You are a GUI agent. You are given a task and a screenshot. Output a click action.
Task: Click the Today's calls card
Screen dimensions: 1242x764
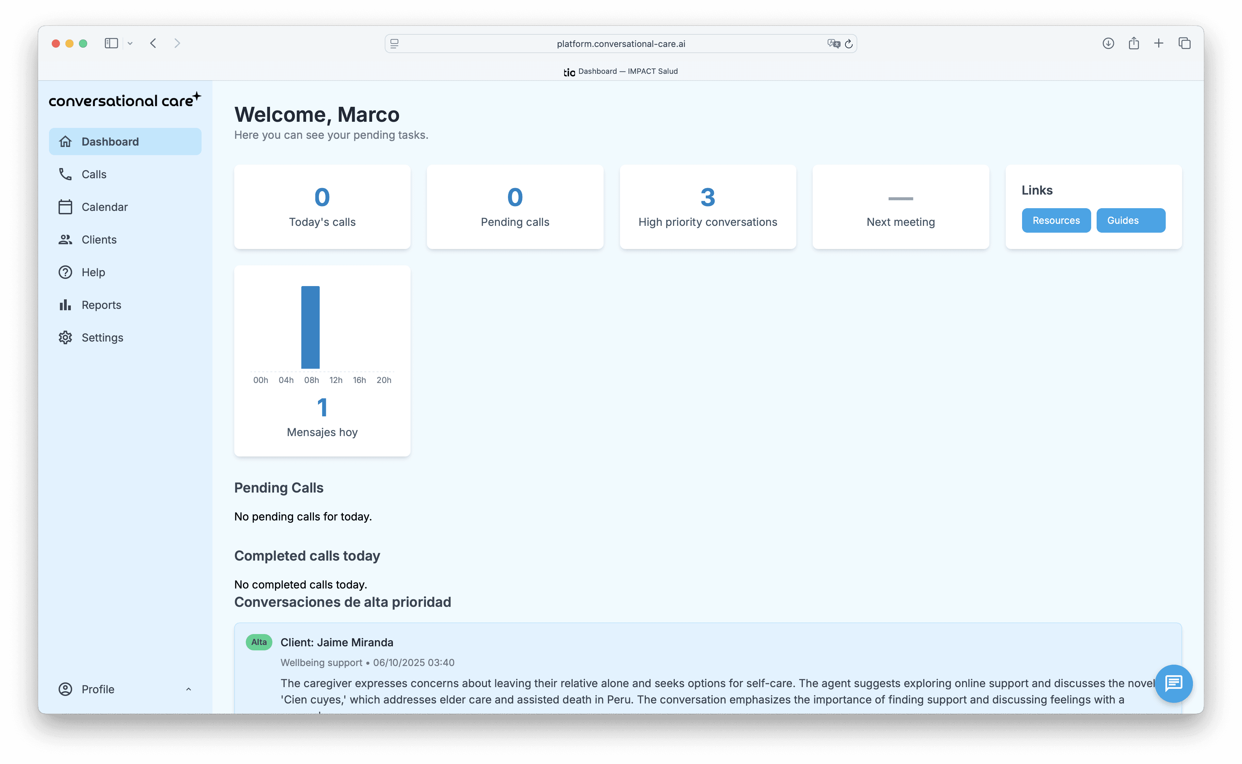tap(322, 207)
